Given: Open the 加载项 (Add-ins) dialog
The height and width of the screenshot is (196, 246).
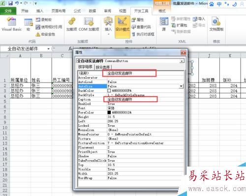Looking at the screenshot, I should (x=72, y=25).
